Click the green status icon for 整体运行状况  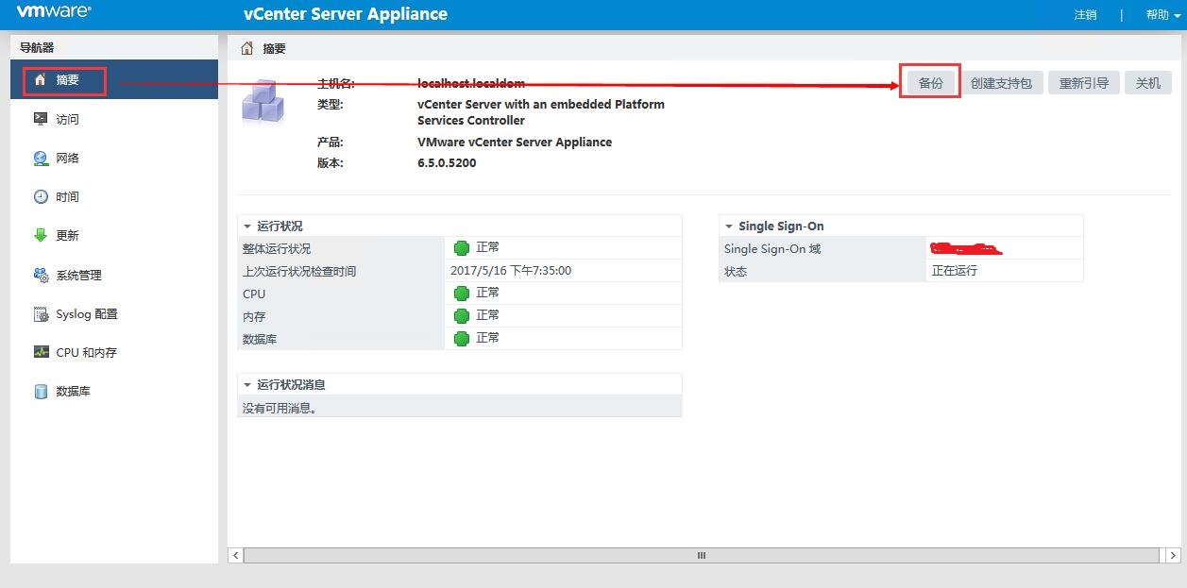pos(462,248)
